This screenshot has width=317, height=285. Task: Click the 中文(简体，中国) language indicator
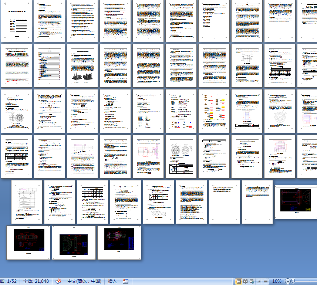tap(84, 281)
